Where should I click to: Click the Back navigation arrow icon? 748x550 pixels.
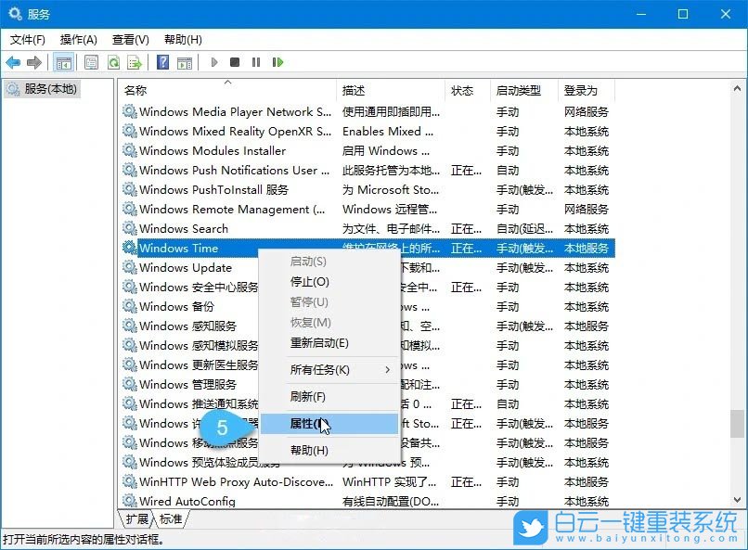(x=13, y=62)
